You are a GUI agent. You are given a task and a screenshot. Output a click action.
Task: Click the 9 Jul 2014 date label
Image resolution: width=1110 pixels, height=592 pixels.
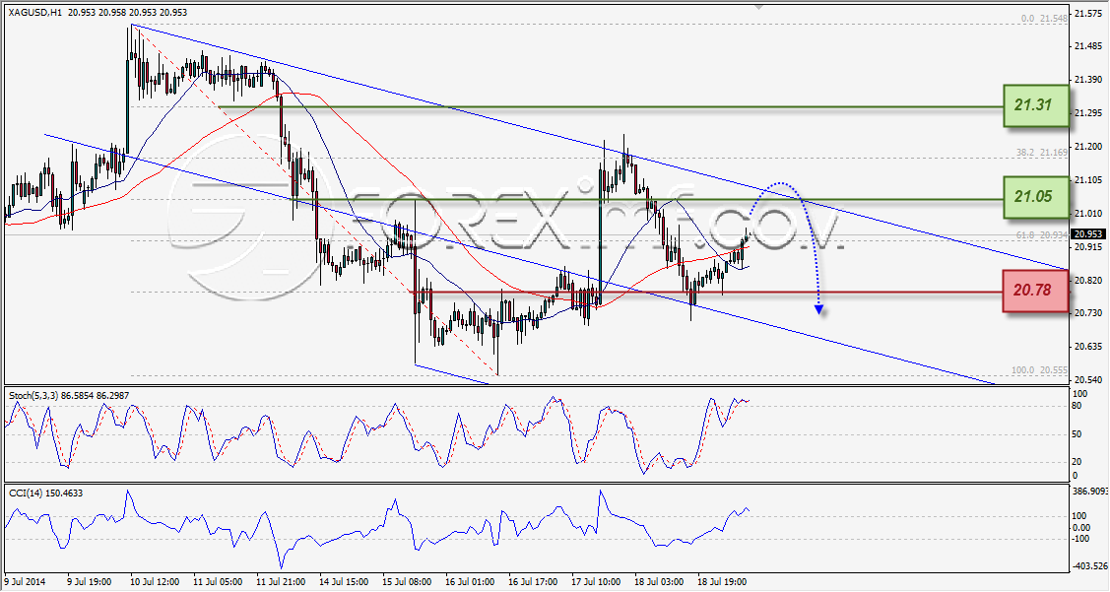pos(26,582)
